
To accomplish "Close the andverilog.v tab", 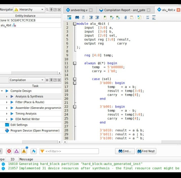I will point(91,10).
